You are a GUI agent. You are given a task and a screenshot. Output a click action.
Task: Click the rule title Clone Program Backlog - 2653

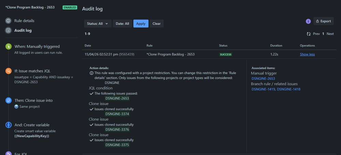tap(30, 8)
